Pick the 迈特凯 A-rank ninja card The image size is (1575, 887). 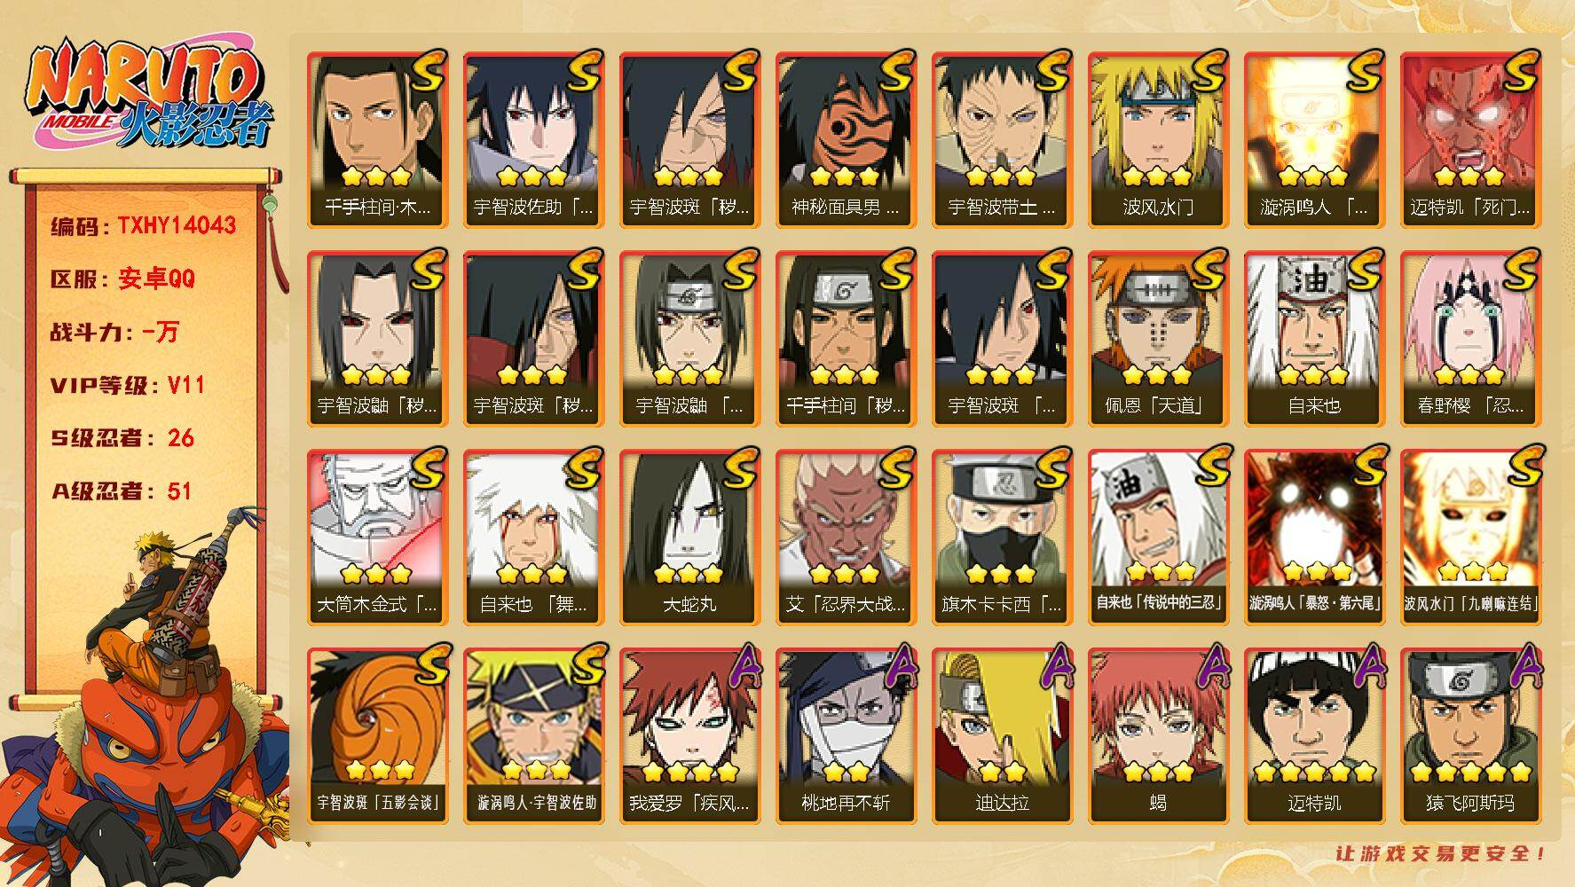(1314, 735)
